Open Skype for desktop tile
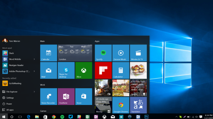The width and height of the screenshot is (213, 119). click(x=66, y=70)
